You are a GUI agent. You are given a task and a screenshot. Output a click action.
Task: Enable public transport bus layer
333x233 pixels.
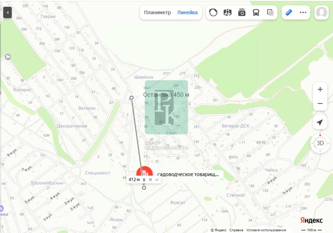point(256,12)
